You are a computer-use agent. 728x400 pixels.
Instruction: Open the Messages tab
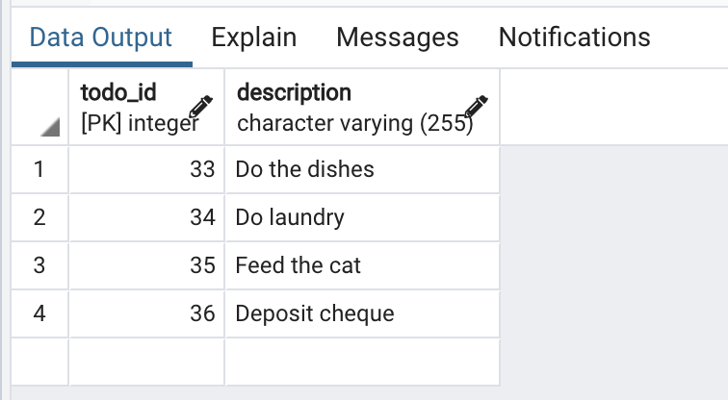click(398, 37)
